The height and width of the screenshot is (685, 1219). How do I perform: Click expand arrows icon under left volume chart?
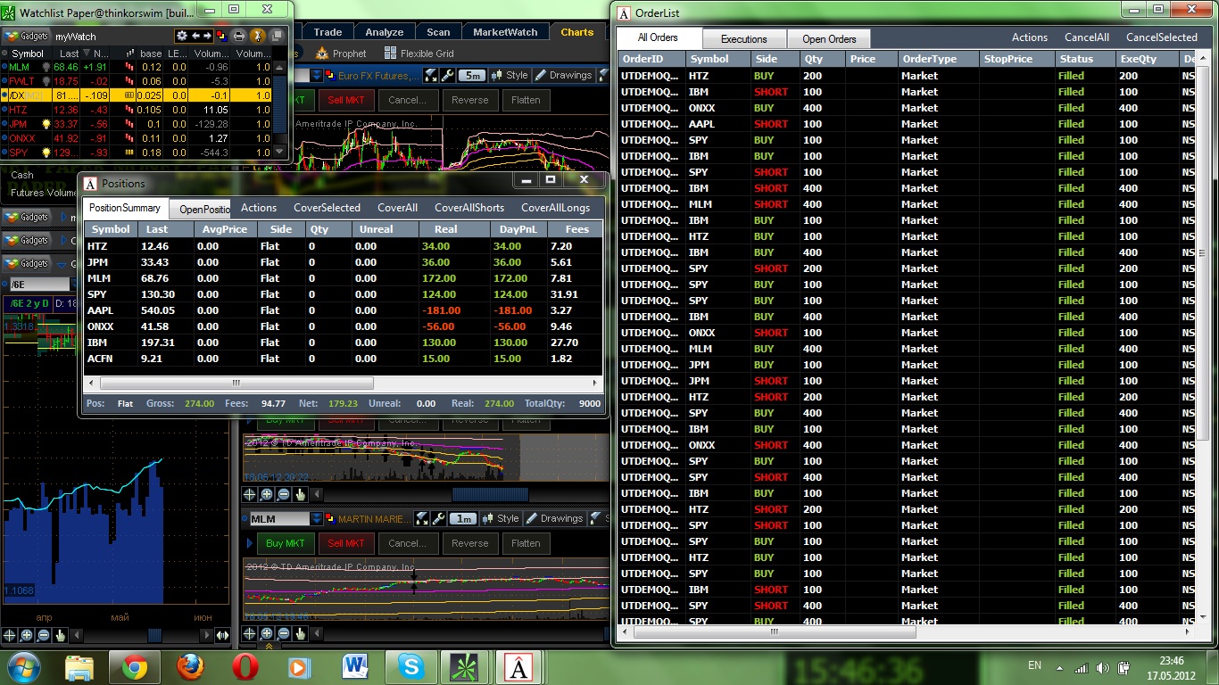pos(223,635)
